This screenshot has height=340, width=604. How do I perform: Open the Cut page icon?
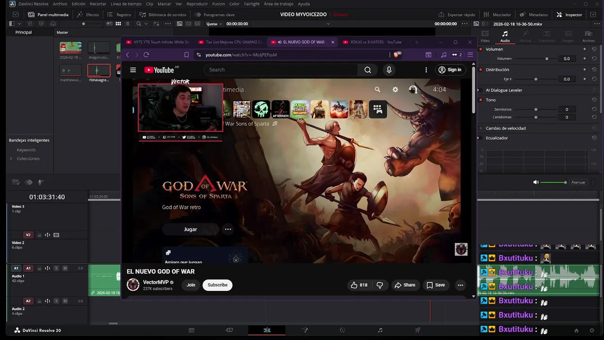pos(229,330)
